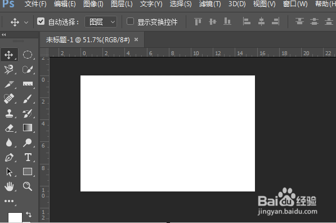The height and width of the screenshot is (223, 336).
Task: Select the Eraser tool
Action: point(9,128)
